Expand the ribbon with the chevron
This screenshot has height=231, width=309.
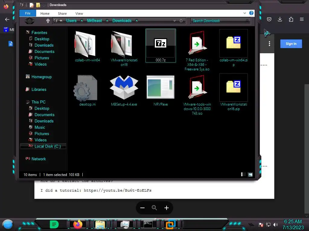(x=244, y=13)
